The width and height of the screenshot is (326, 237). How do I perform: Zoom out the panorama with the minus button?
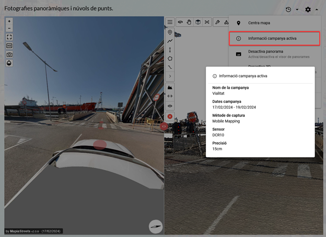pos(9,28)
